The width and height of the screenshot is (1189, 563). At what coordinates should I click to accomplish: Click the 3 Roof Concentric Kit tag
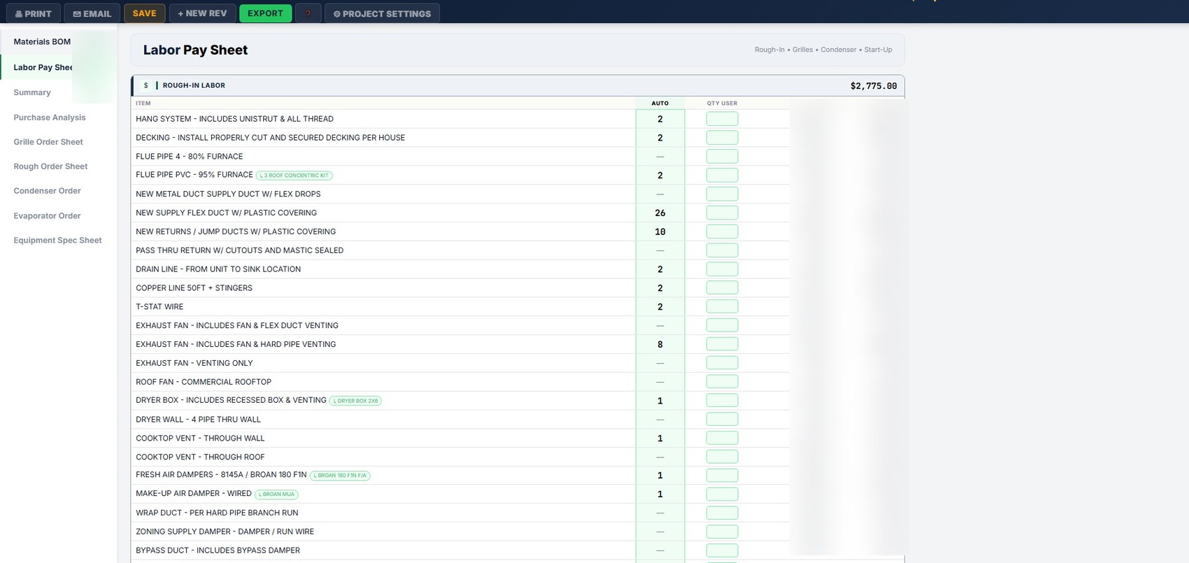(x=294, y=176)
